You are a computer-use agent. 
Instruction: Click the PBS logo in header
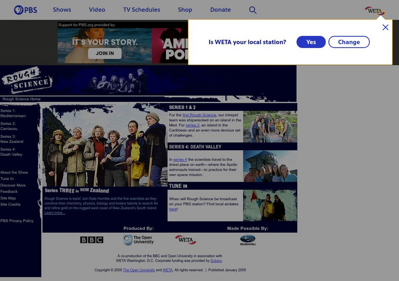25,10
